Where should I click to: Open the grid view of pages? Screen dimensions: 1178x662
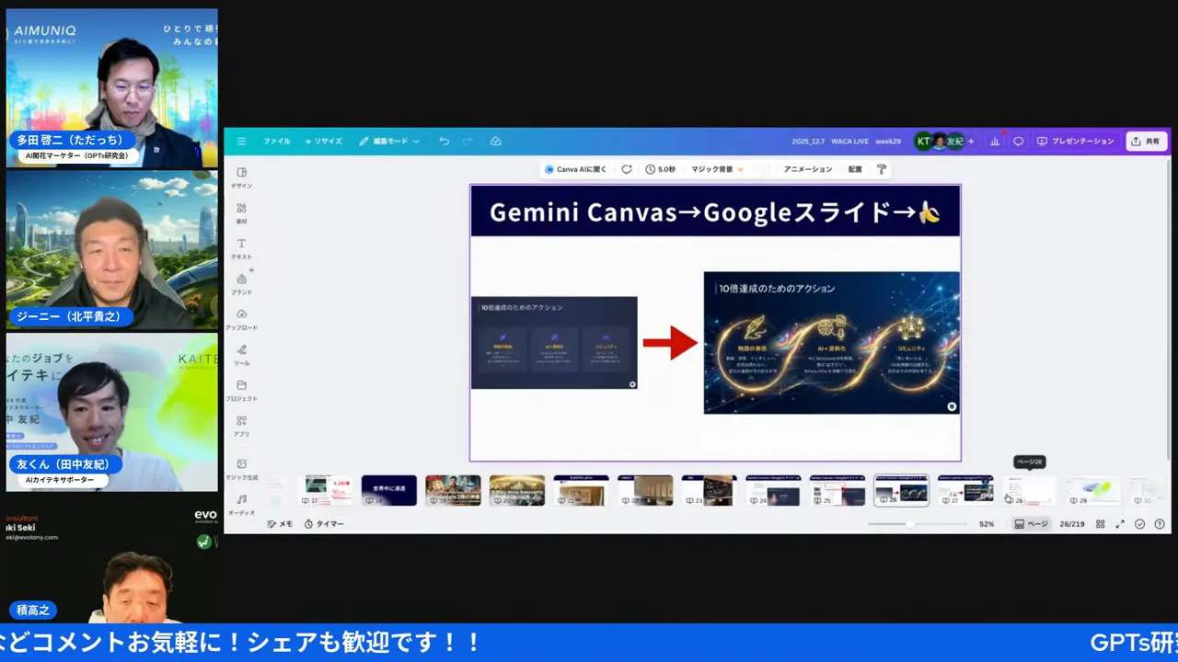[x=1101, y=523]
